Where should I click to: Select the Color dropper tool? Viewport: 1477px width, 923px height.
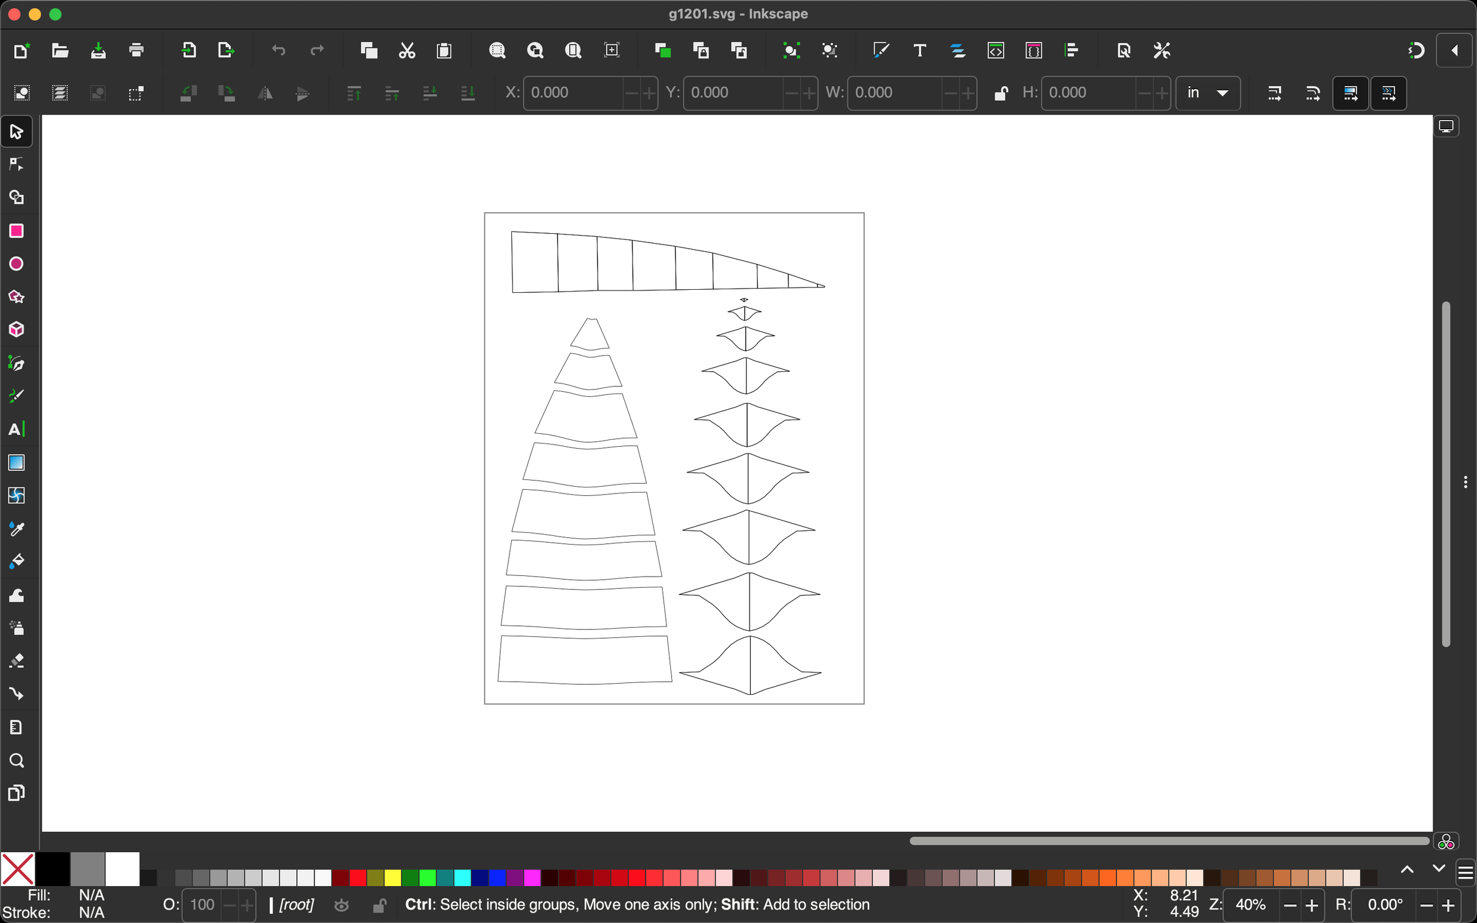(x=17, y=529)
